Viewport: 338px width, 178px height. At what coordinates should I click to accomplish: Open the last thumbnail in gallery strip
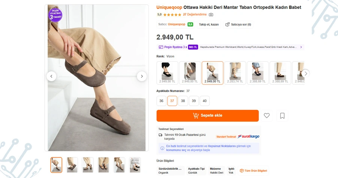tap(135, 165)
